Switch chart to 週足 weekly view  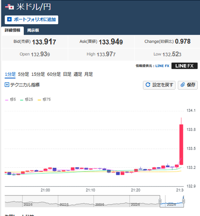pos(78,74)
